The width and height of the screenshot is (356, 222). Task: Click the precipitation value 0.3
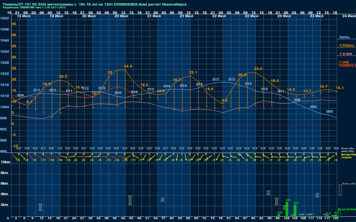point(328,213)
